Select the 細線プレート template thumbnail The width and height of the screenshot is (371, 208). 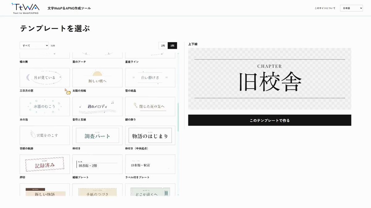tap(97, 164)
